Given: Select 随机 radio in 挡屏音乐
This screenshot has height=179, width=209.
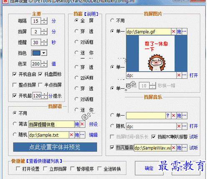Looking at the screenshot, I should click(x=112, y=126).
